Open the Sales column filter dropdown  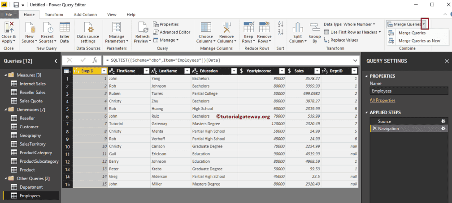317,71
